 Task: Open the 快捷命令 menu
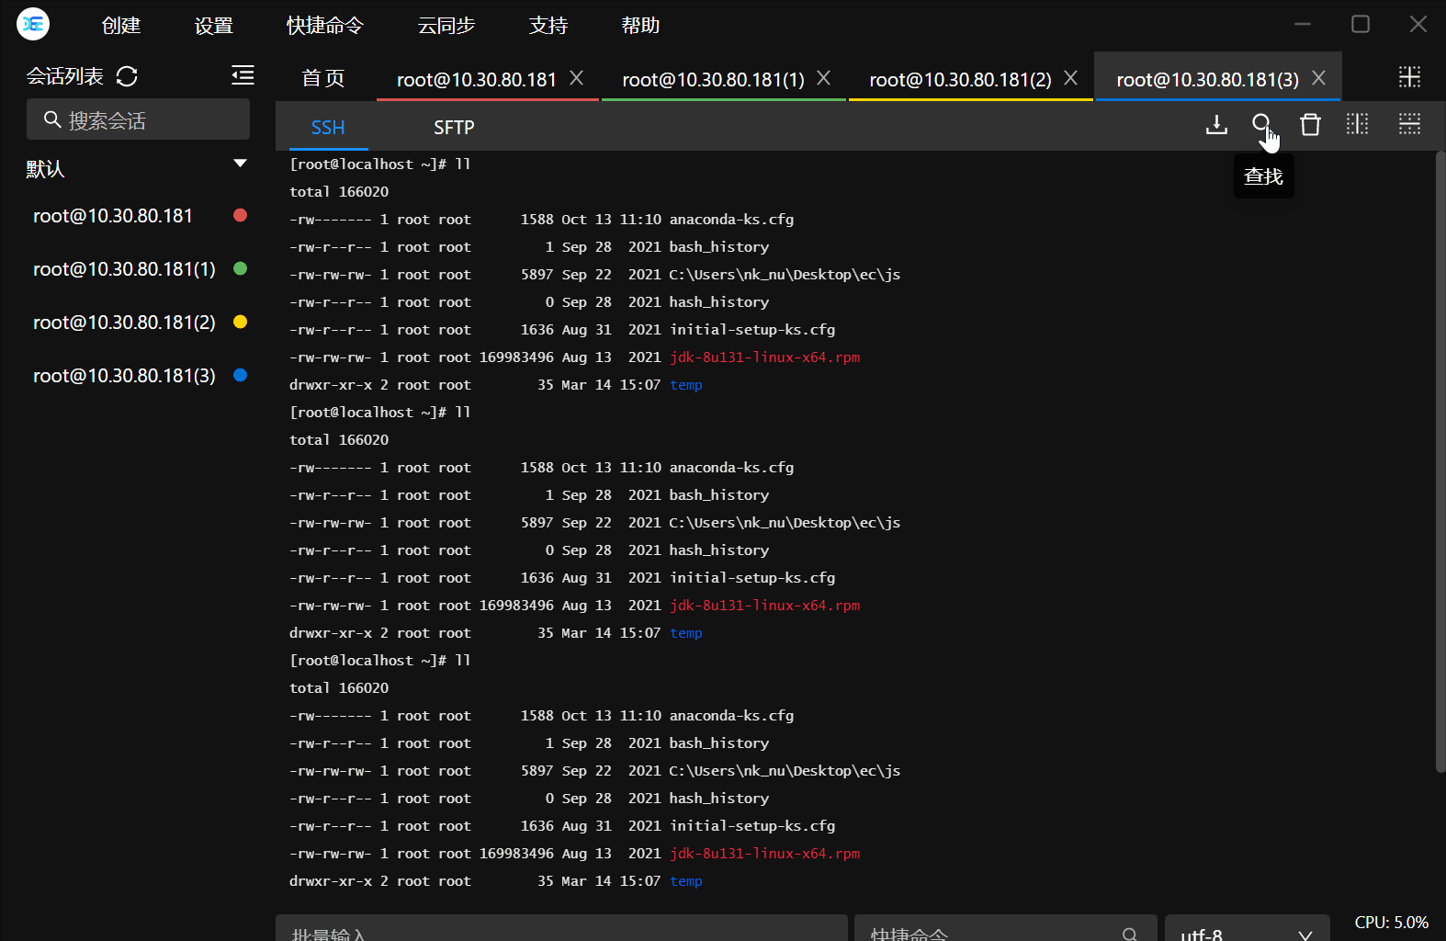pyautogui.click(x=325, y=26)
